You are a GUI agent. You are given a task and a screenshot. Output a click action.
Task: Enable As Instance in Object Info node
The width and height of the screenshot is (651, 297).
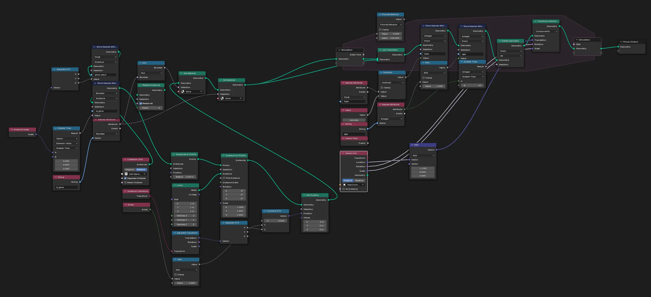click(x=344, y=189)
